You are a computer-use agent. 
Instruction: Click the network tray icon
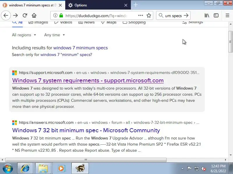coord(196,168)
